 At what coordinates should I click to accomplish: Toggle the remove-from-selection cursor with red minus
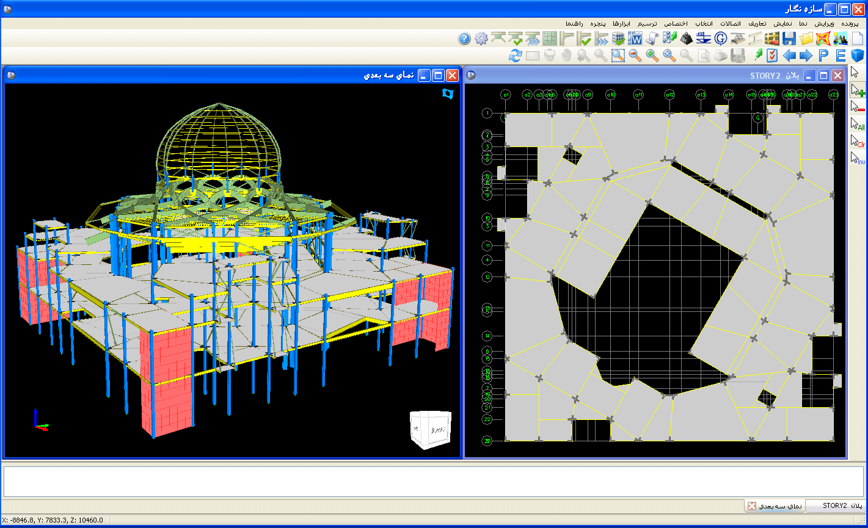[x=858, y=107]
